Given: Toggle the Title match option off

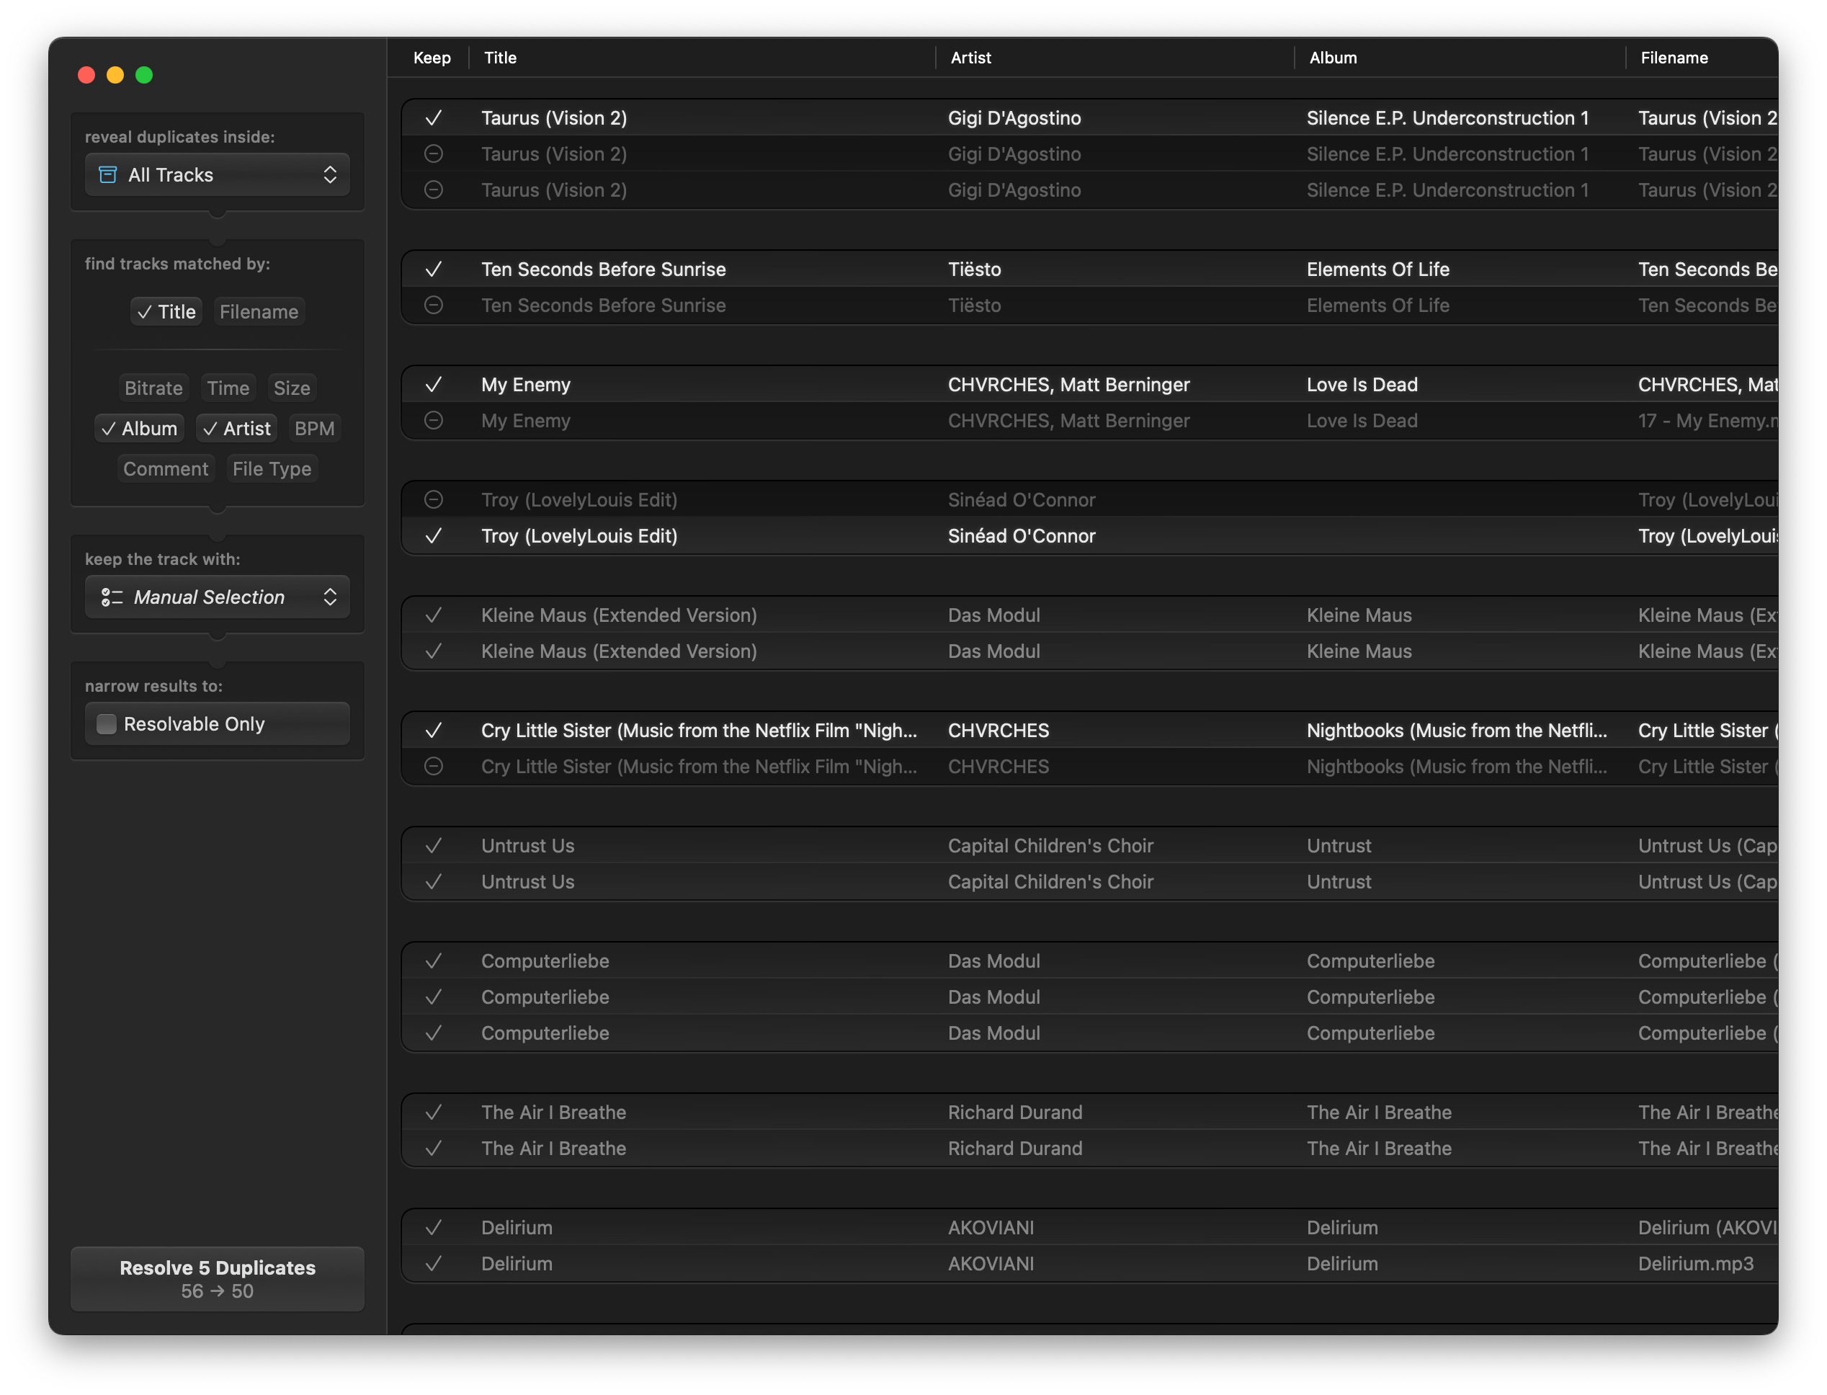Looking at the screenshot, I should [x=166, y=311].
